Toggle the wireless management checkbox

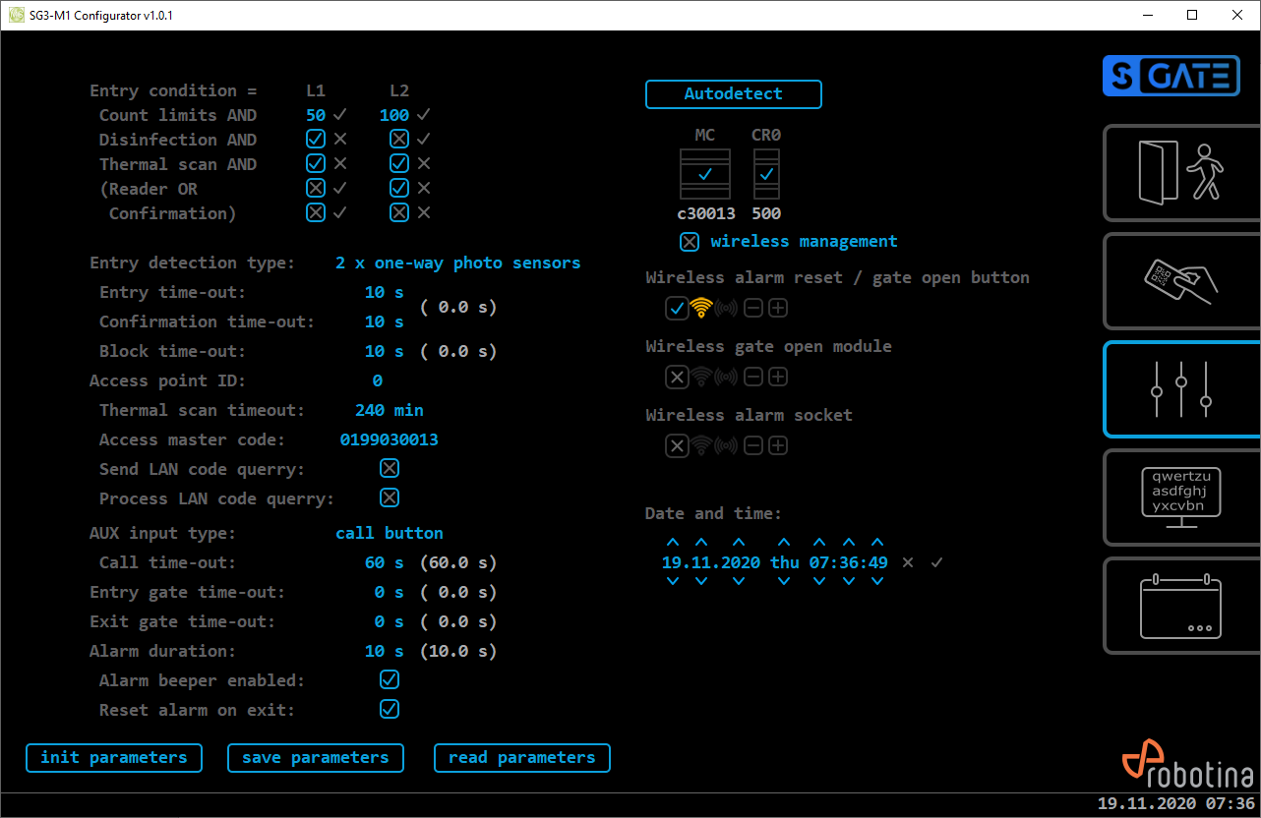[691, 242]
